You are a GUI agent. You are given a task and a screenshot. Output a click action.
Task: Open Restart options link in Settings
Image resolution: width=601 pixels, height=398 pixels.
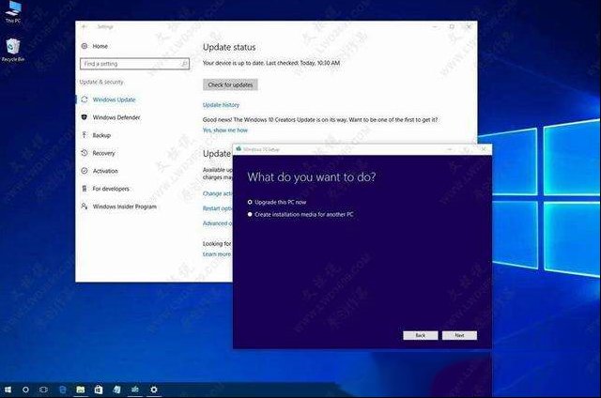pyautogui.click(x=218, y=208)
